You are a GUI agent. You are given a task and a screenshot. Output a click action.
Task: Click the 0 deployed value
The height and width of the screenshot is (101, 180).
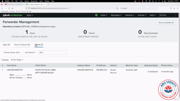153,72
